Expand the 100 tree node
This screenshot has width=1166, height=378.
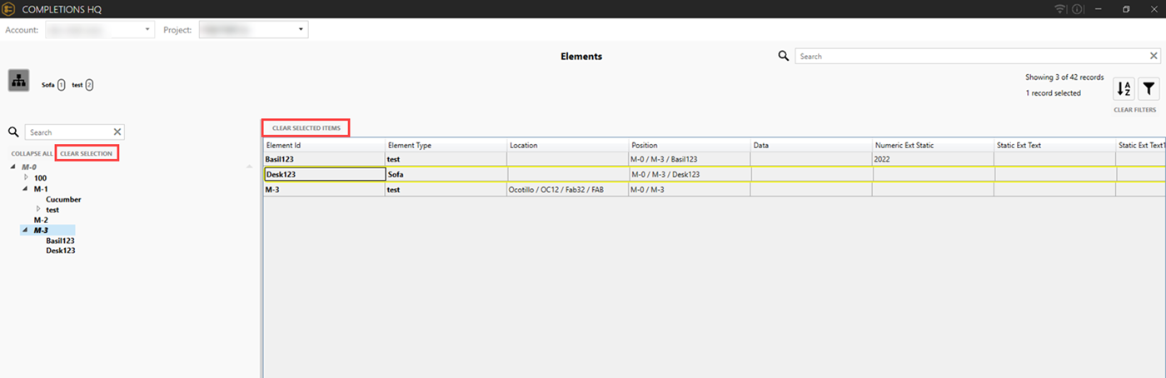[26, 177]
